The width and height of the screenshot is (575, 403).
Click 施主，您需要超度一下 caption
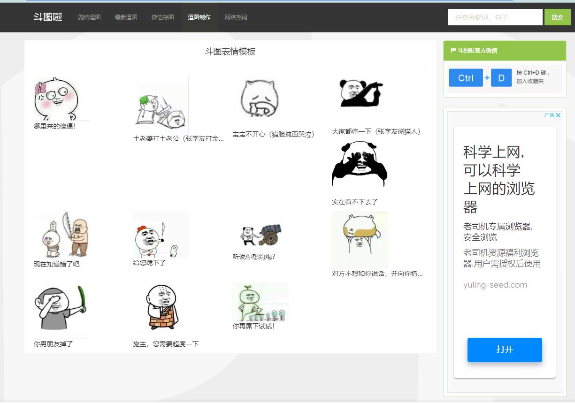pos(166,344)
